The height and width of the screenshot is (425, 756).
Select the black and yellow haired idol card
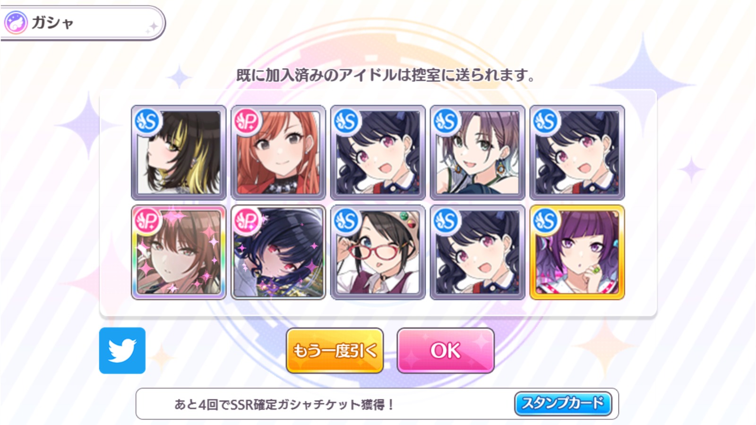[179, 153]
